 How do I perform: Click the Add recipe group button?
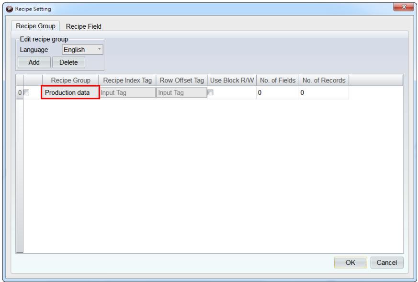tap(34, 62)
